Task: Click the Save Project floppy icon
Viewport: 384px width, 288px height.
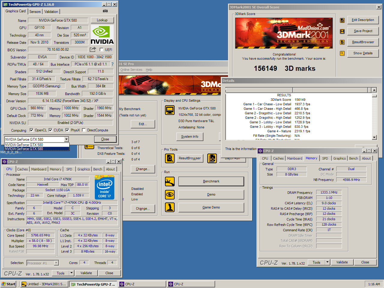Action: pos(342,31)
